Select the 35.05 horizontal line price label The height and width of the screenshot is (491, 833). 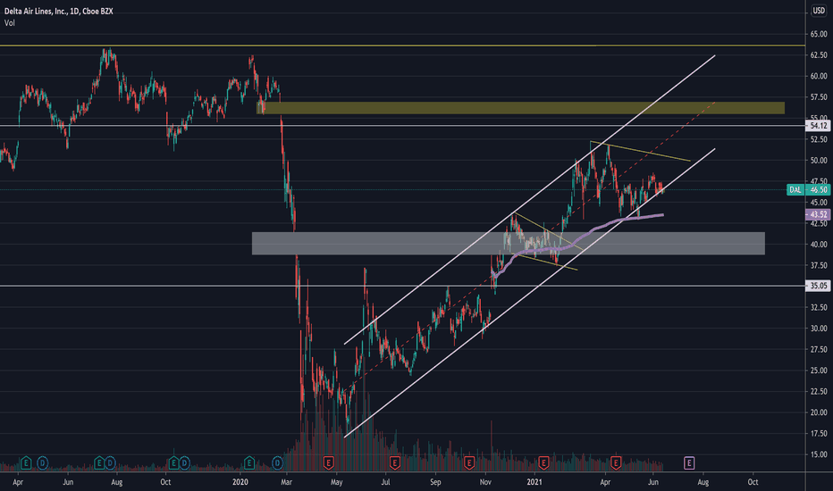(818, 286)
